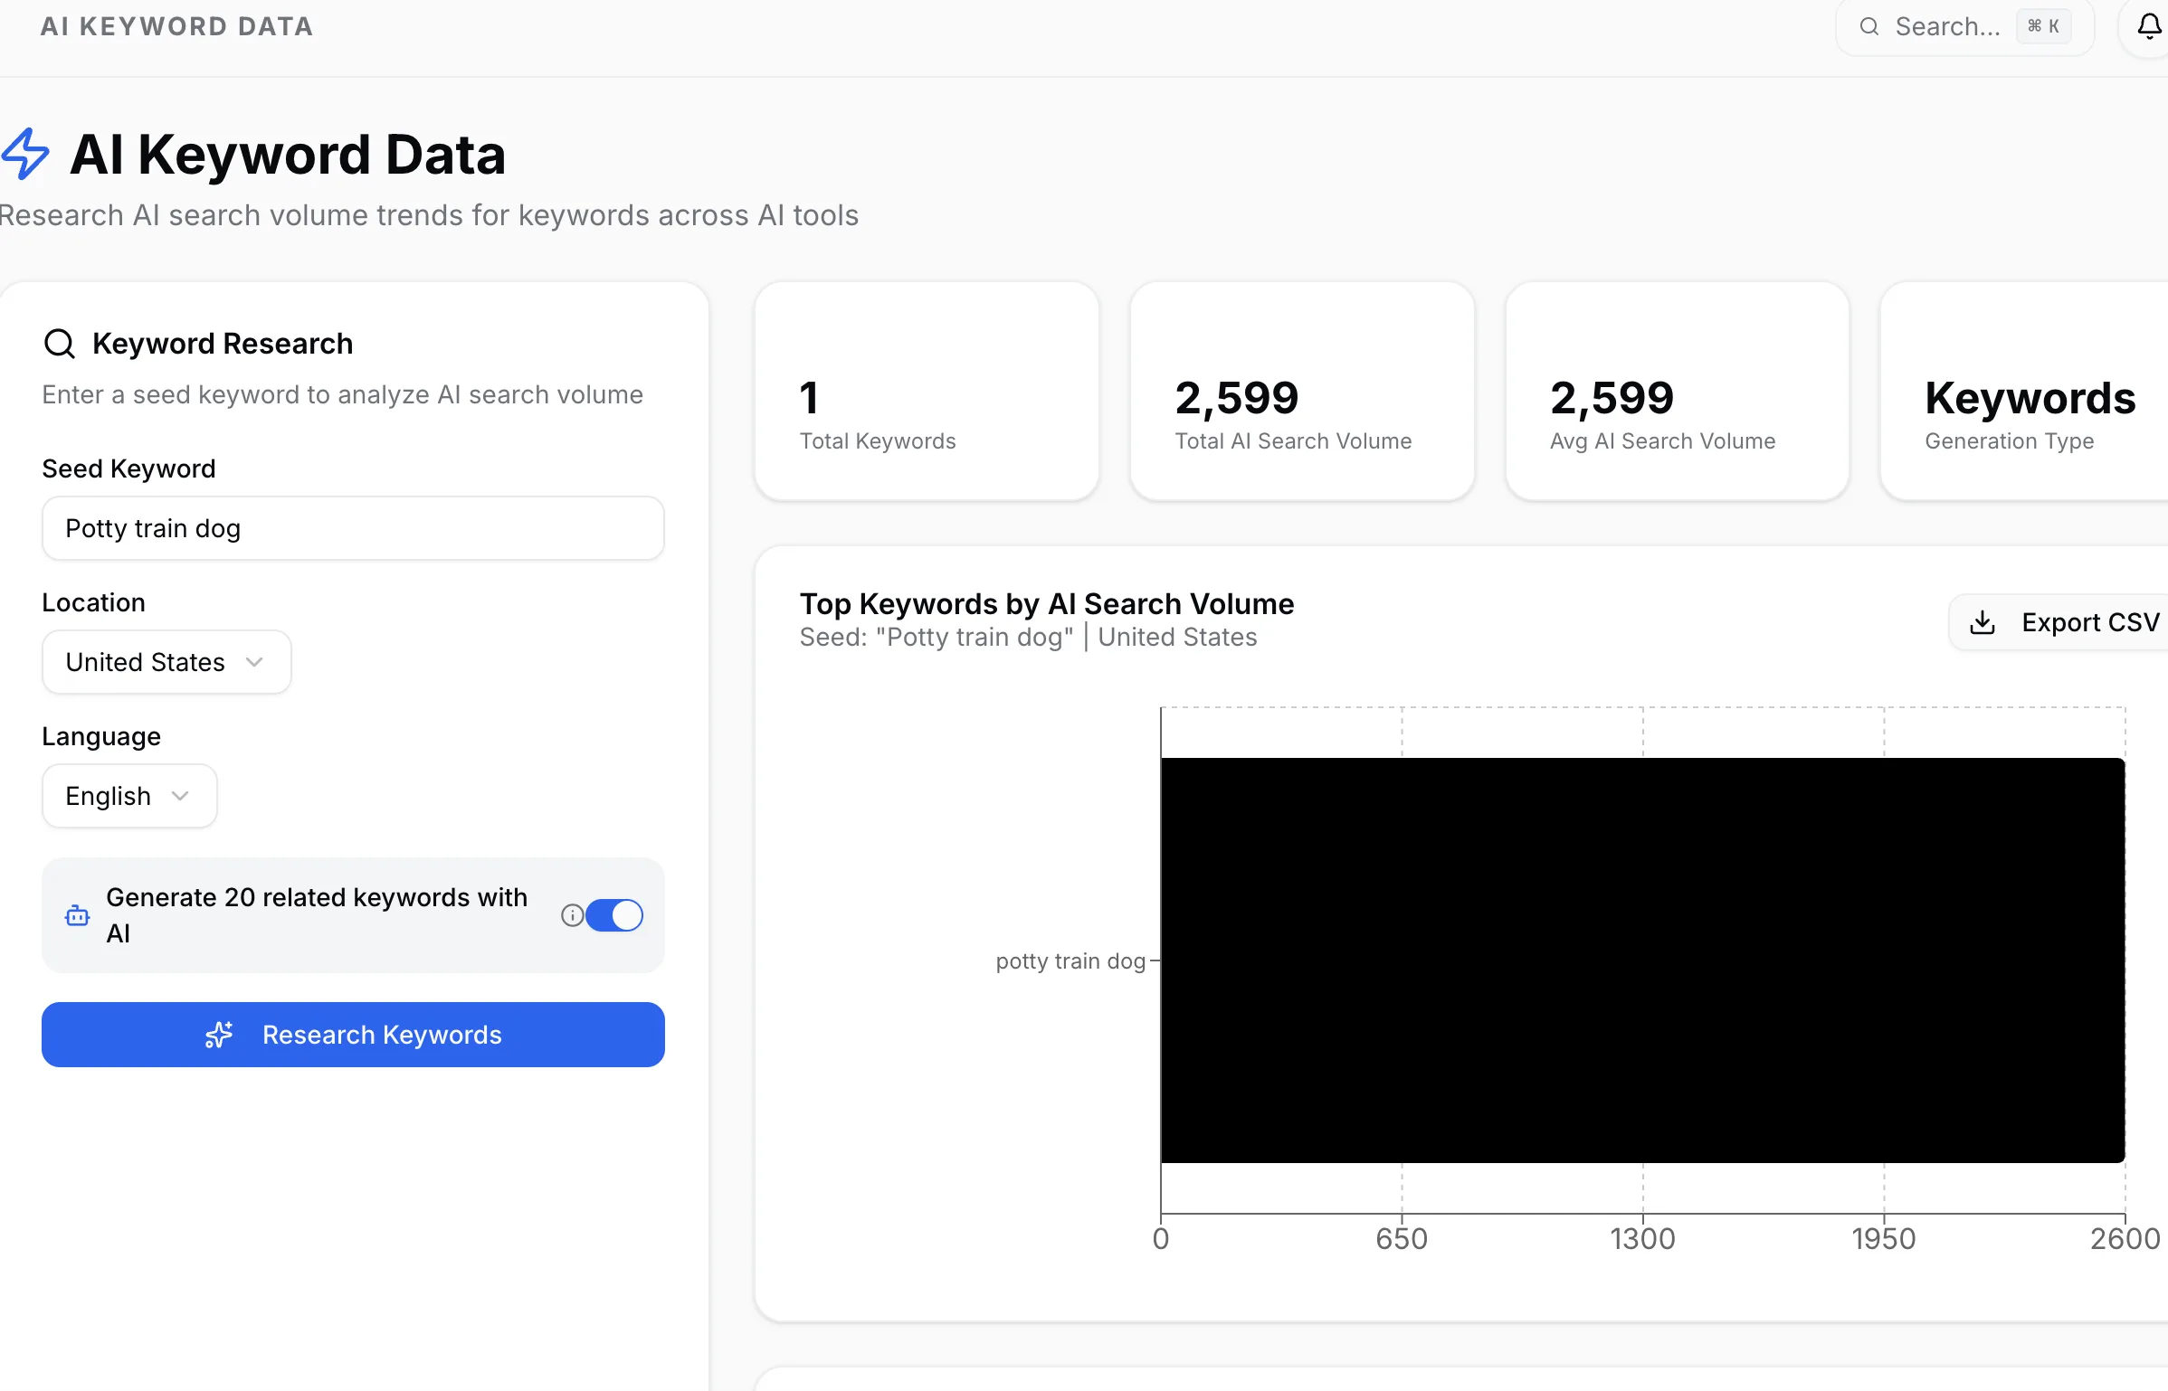2168x1391 pixels.
Task: Click the notification bell icon
Action: pyautogui.click(x=2150, y=26)
